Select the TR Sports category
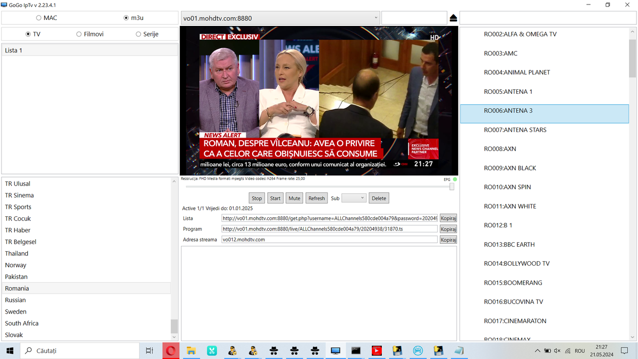The image size is (638, 359). 86,207
